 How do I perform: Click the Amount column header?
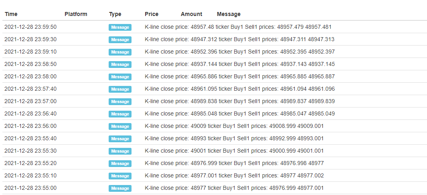pos(191,14)
